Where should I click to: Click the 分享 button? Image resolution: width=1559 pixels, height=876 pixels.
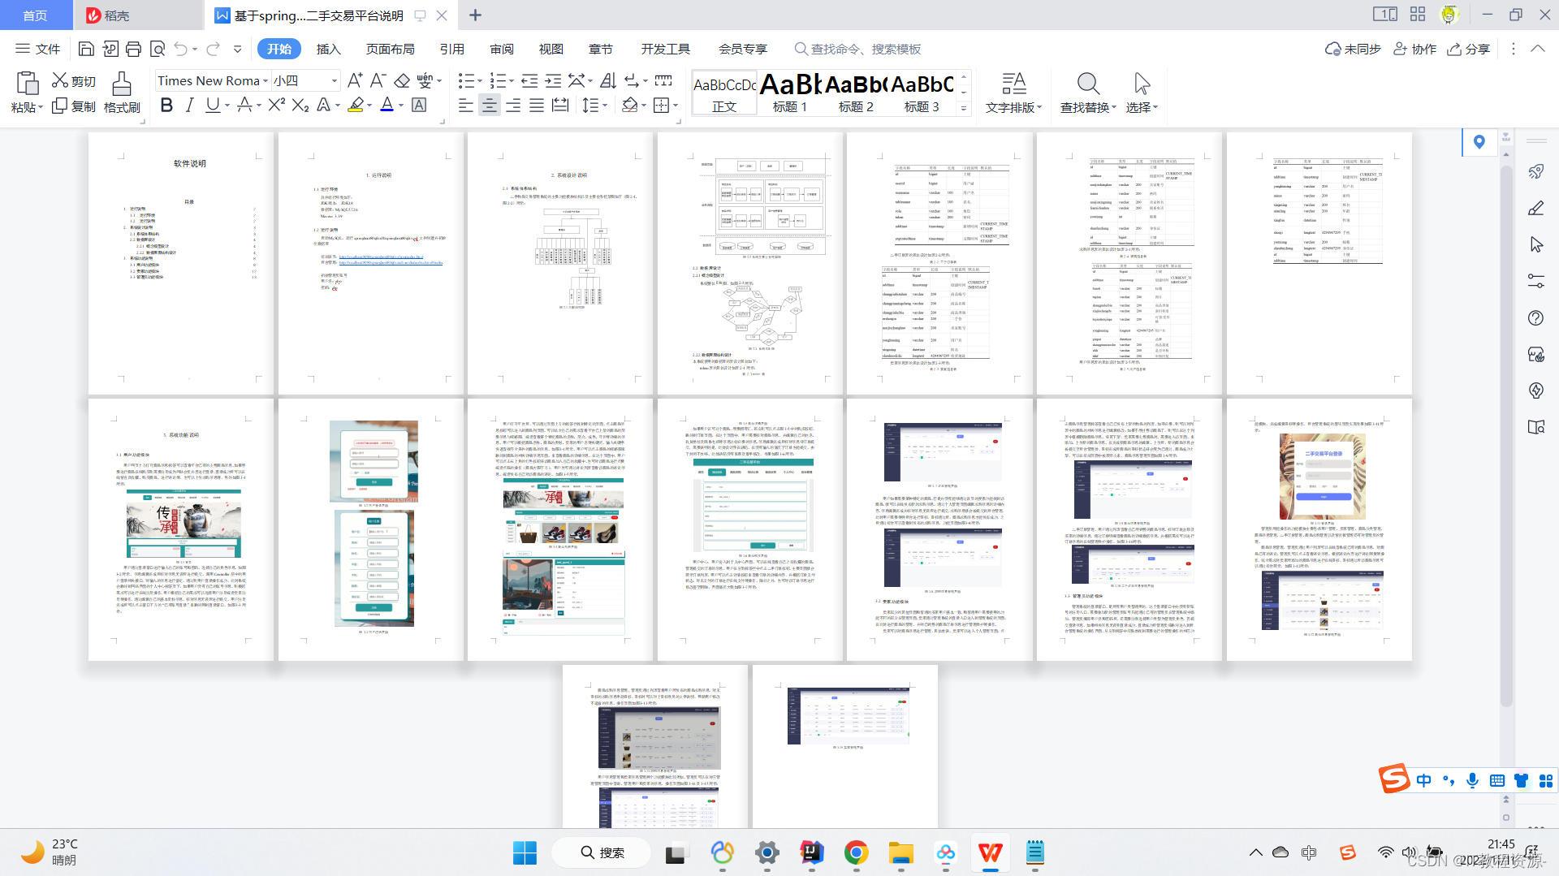coord(1468,49)
